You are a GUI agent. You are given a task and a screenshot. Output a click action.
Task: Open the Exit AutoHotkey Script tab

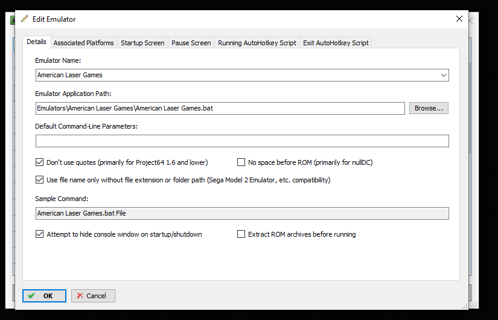[336, 43]
